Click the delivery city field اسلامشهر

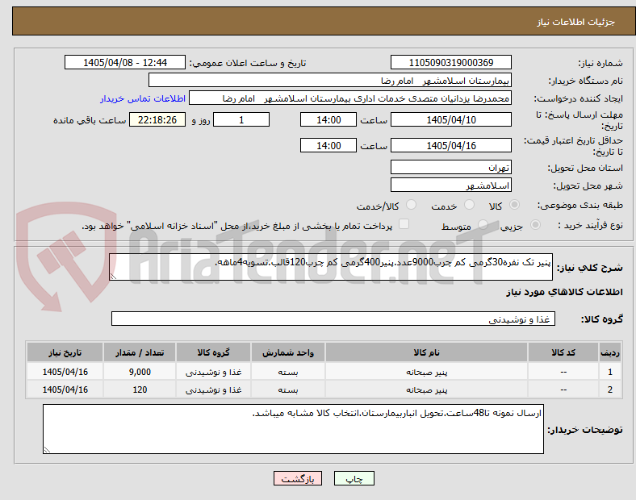450,185
